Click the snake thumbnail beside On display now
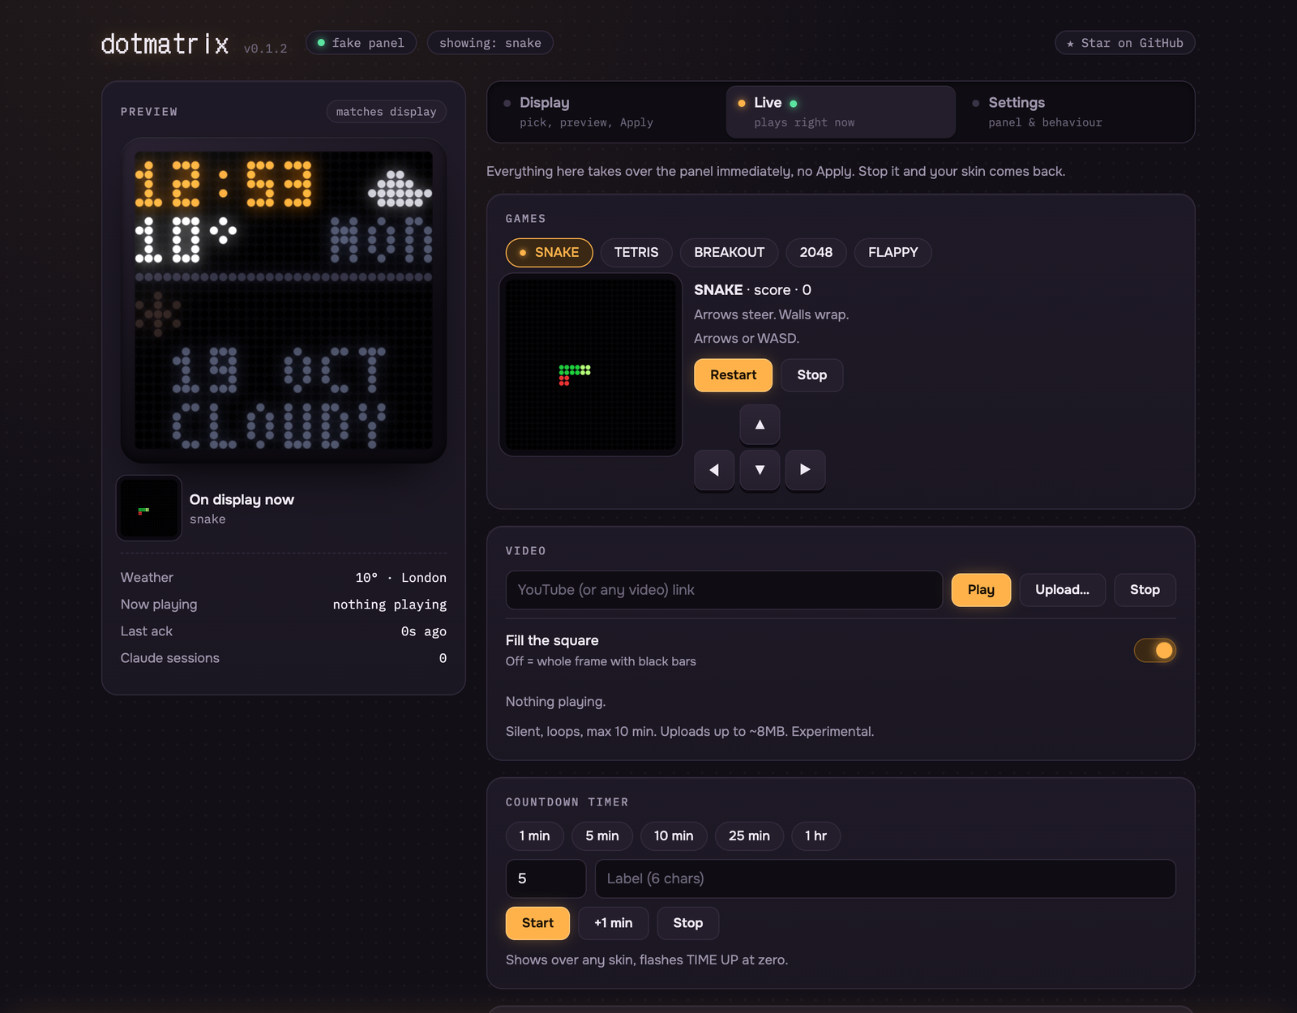Image resolution: width=1297 pixels, height=1013 pixels. click(148, 508)
